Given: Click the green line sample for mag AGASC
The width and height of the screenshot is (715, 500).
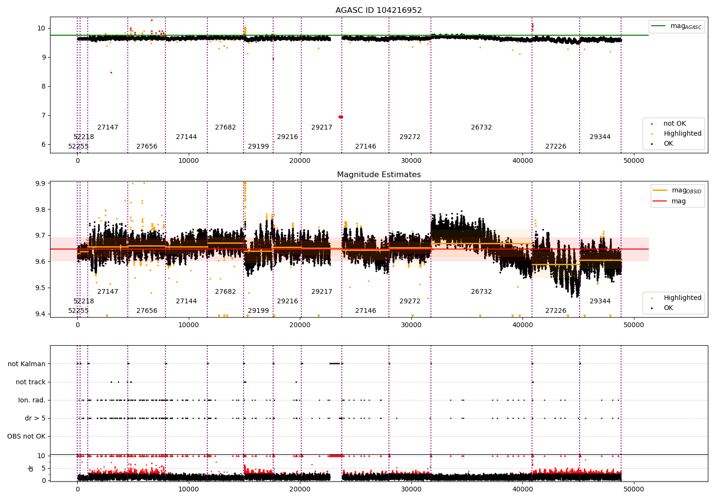Looking at the screenshot, I should coord(658,26).
